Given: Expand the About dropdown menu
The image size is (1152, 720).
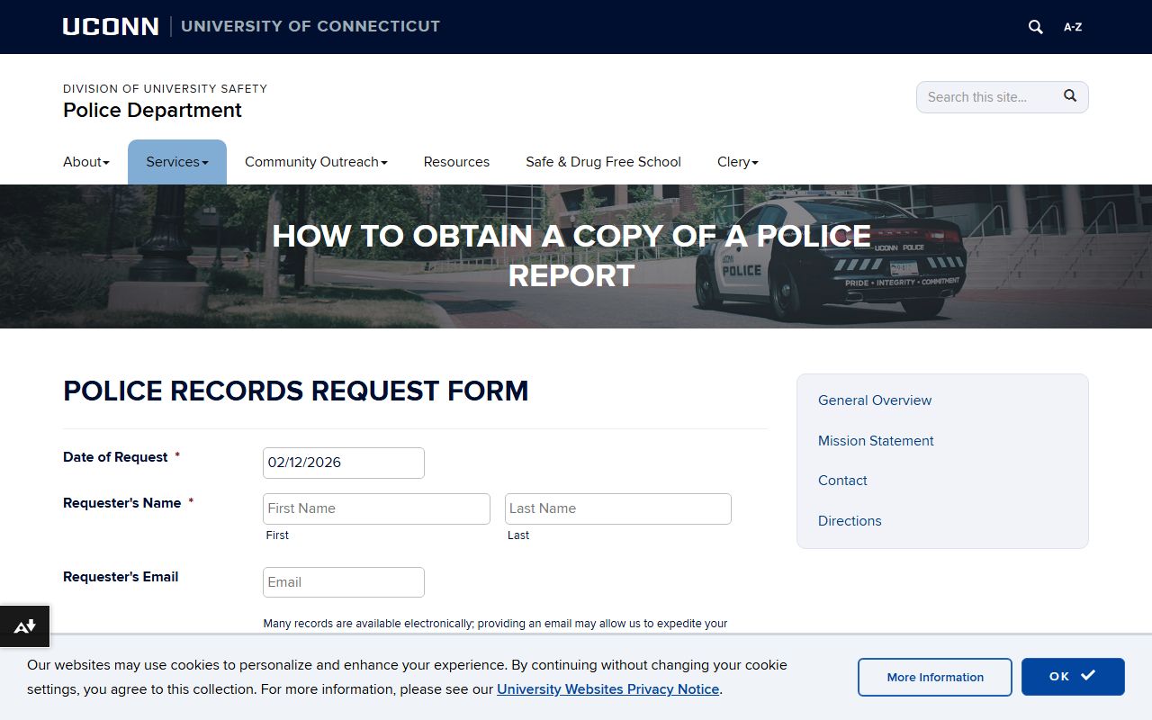Looking at the screenshot, I should pyautogui.click(x=86, y=162).
